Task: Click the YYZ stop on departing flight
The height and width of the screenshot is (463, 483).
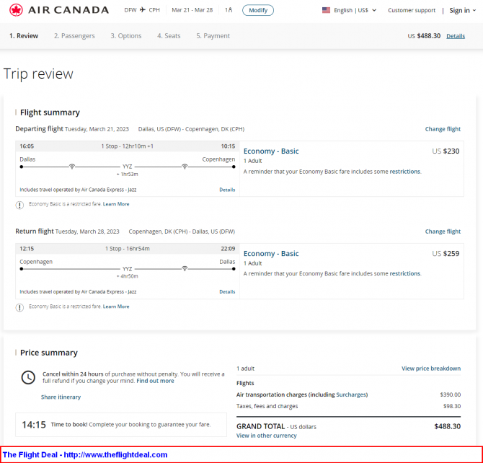Action: coord(127,167)
